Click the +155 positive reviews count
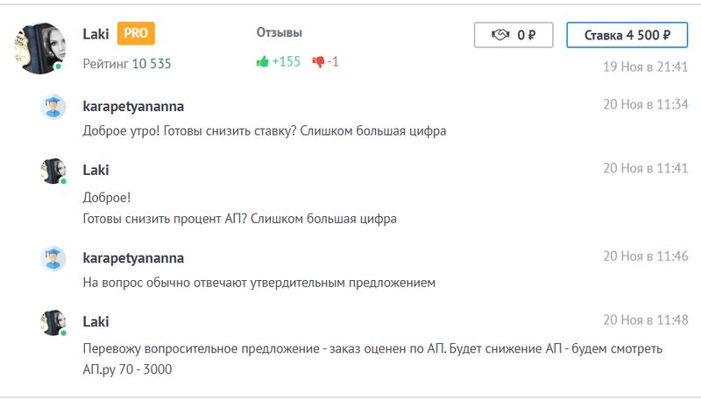 [286, 62]
